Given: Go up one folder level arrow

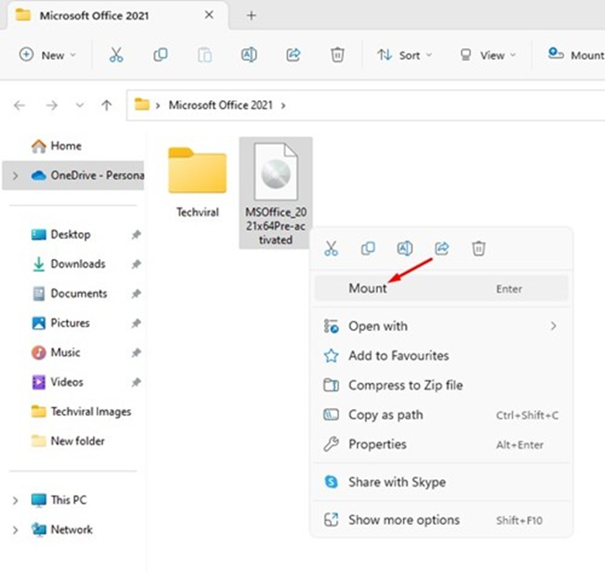Looking at the screenshot, I should click(106, 105).
